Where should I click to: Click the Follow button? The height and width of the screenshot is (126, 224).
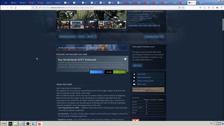point(81,36)
